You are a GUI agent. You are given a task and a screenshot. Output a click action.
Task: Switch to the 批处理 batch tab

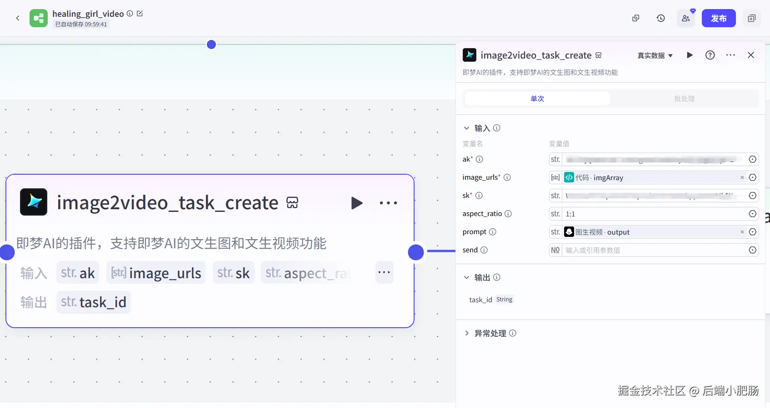tap(684, 98)
